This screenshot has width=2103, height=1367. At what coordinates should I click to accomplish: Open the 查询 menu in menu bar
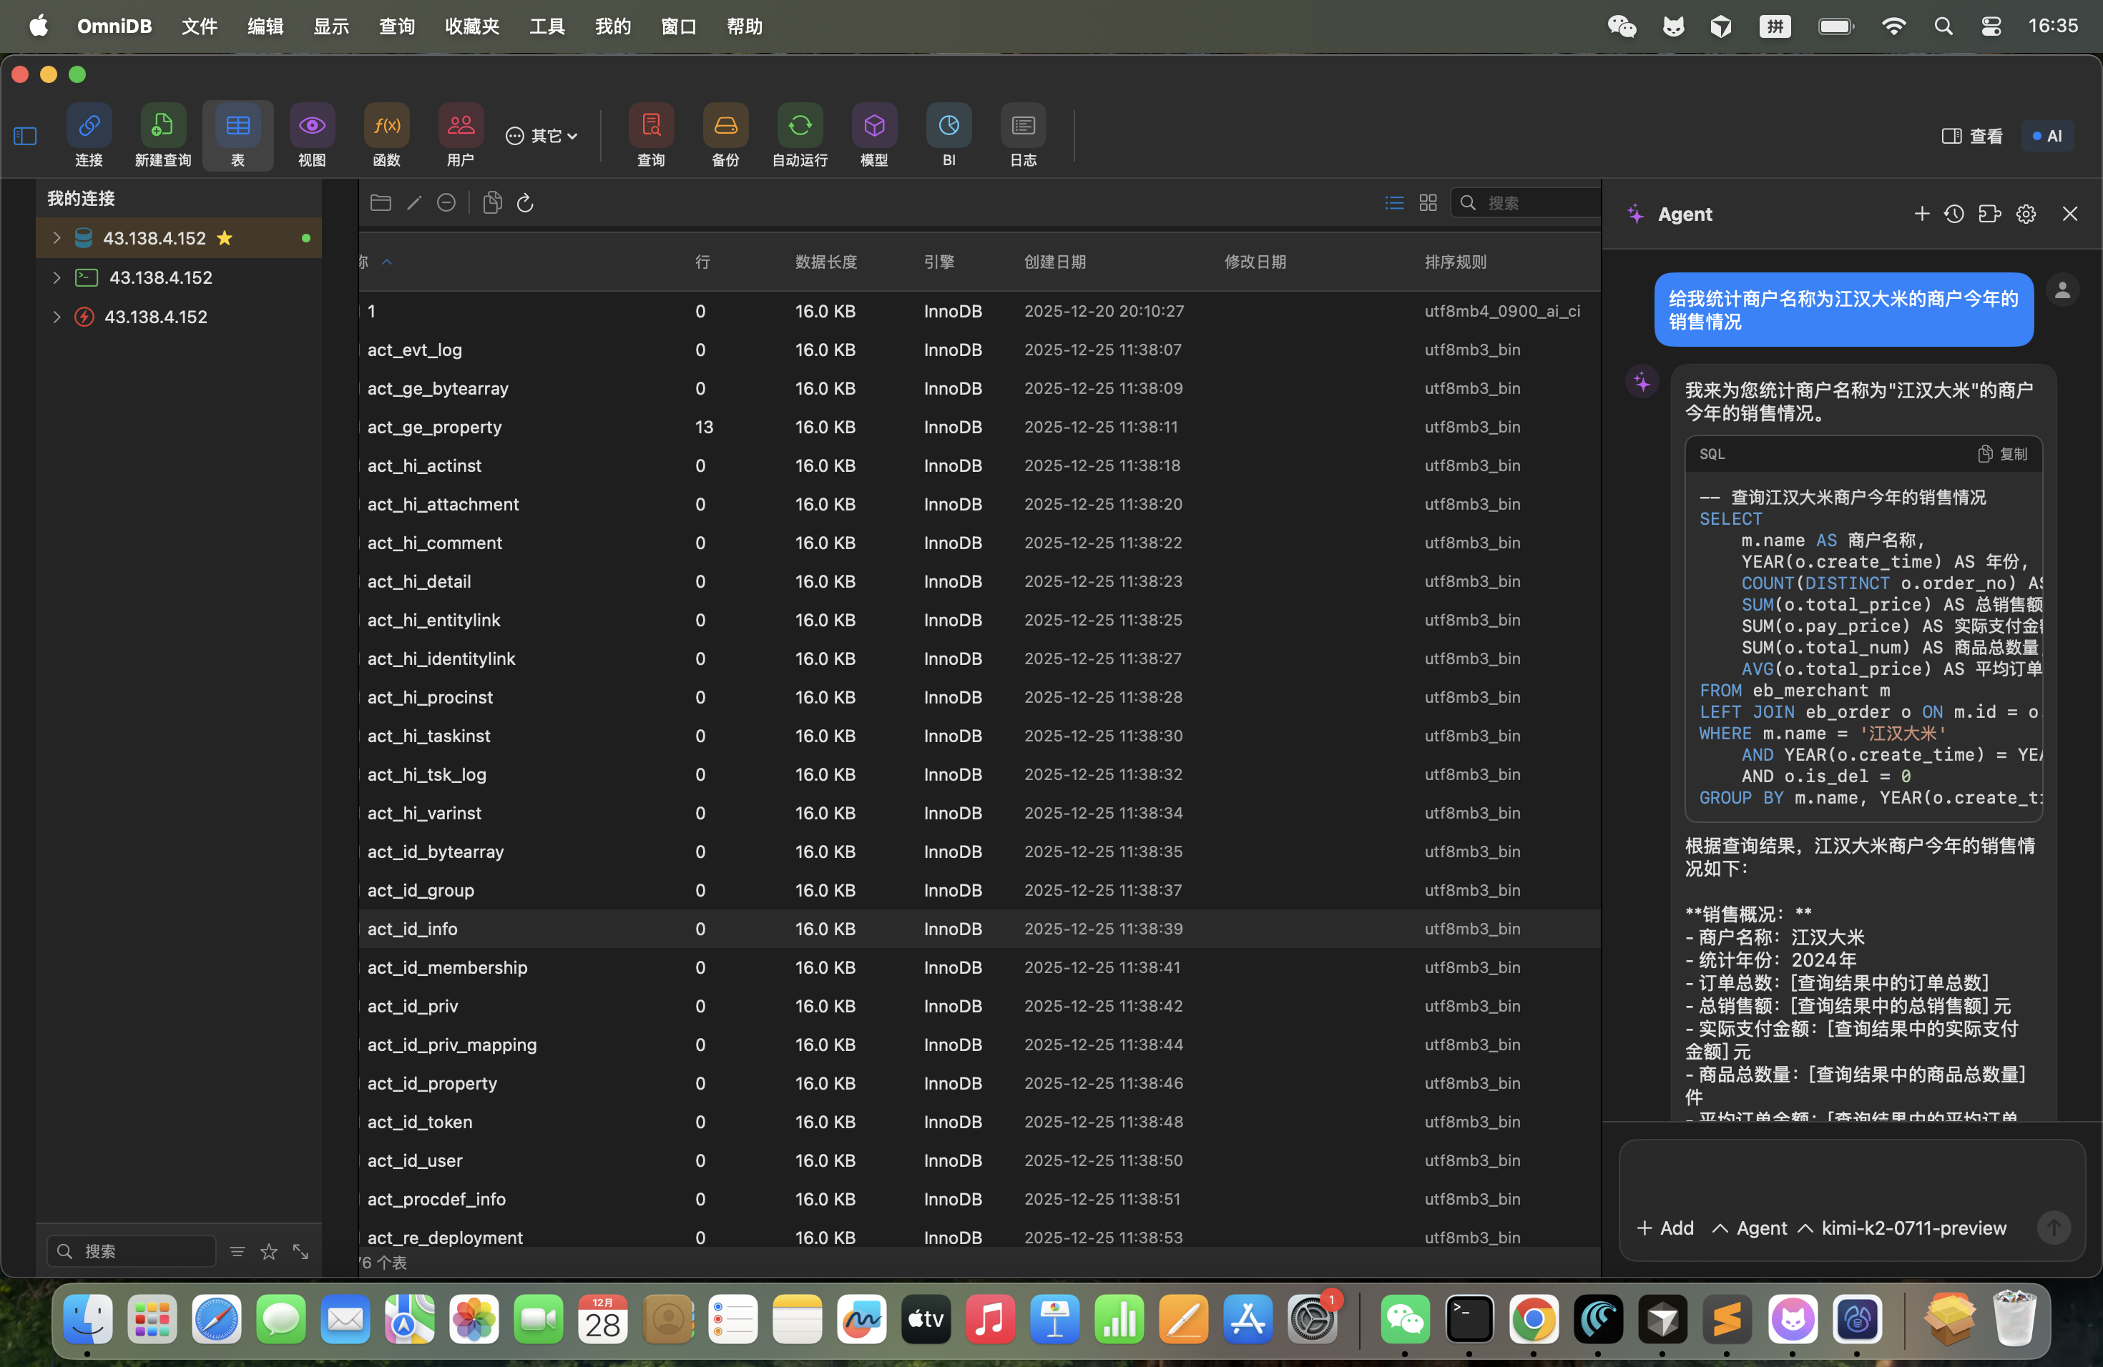coord(397,26)
